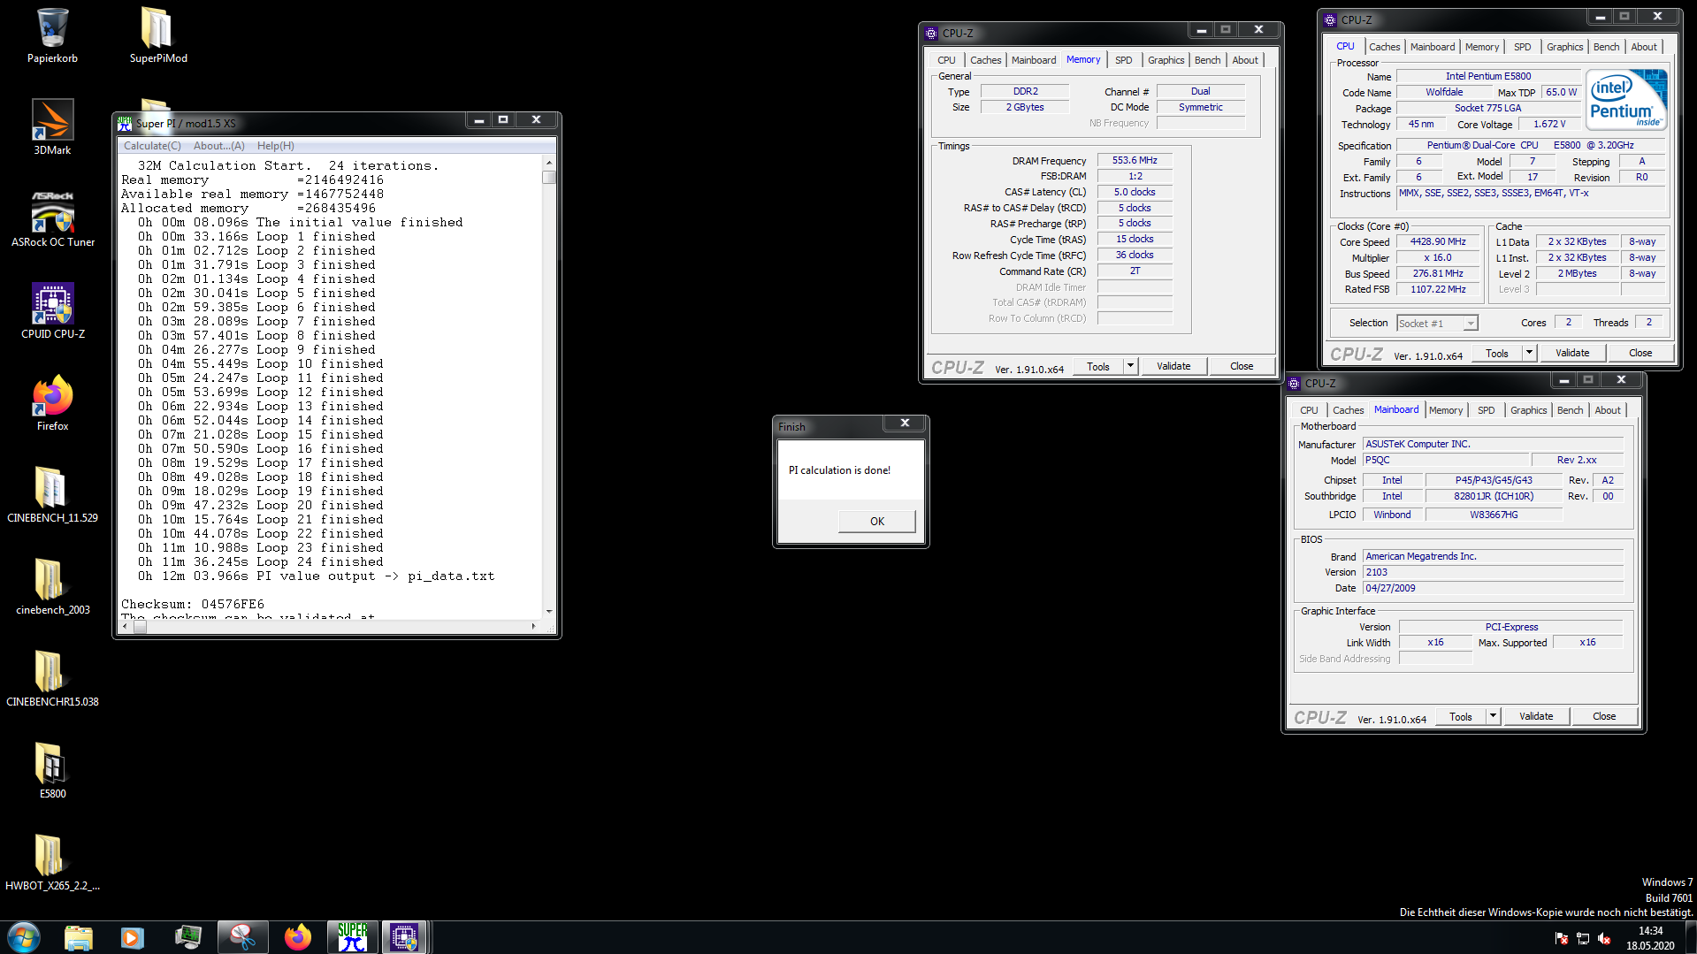This screenshot has width=1697, height=954.
Task: Click the Super PI title bar icon
Action: point(125,123)
